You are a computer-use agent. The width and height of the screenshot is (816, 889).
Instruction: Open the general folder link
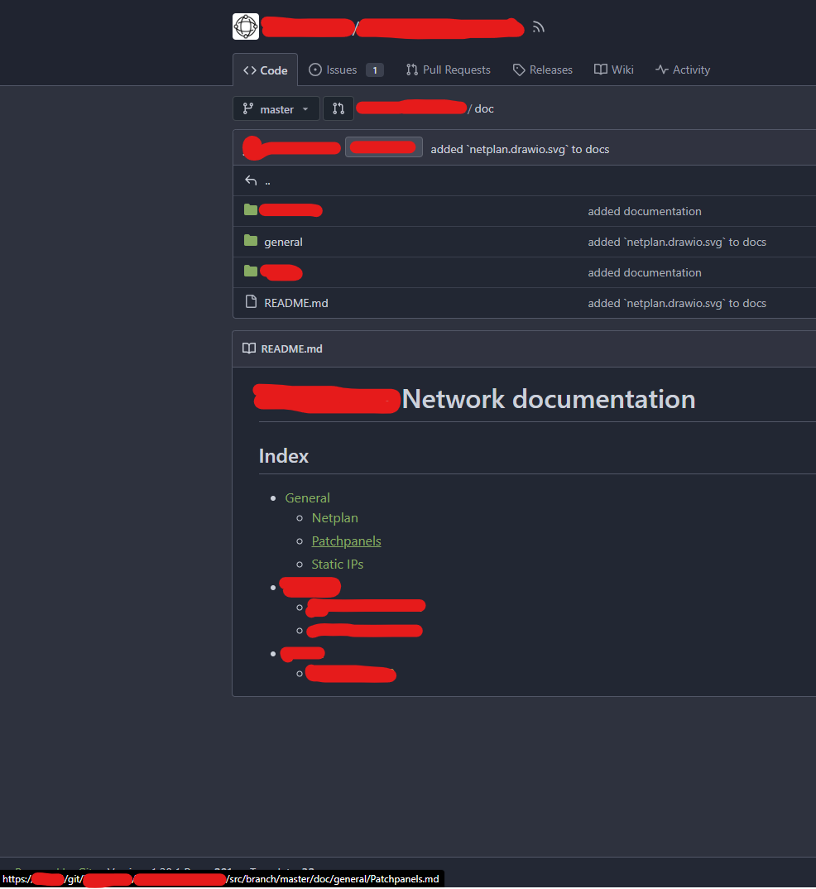(x=284, y=241)
